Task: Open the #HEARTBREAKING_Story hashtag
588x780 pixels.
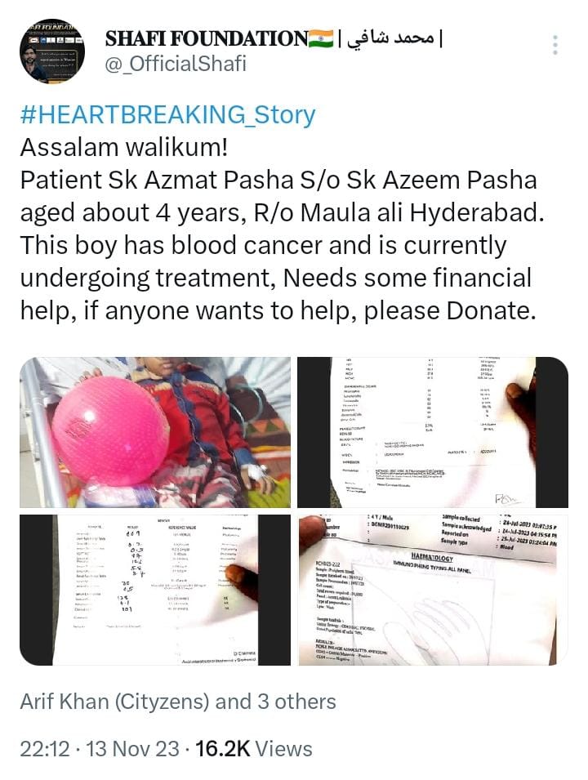Action: click(167, 114)
